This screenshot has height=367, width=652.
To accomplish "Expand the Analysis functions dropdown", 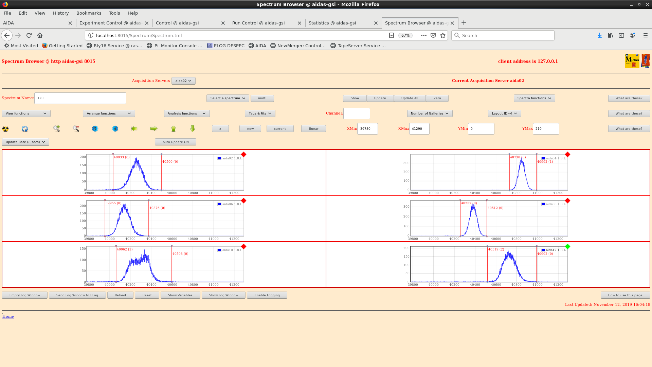I will pos(186,113).
